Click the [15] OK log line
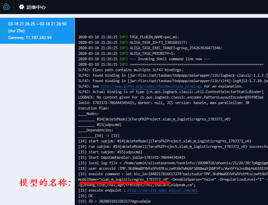The width and height of the screenshot is (268, 205). tap(85, 196)
